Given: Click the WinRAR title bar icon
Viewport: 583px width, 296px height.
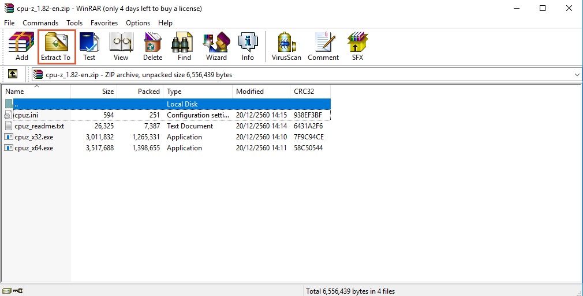Looking at the screenshot, I should click(x=9, y=8).
